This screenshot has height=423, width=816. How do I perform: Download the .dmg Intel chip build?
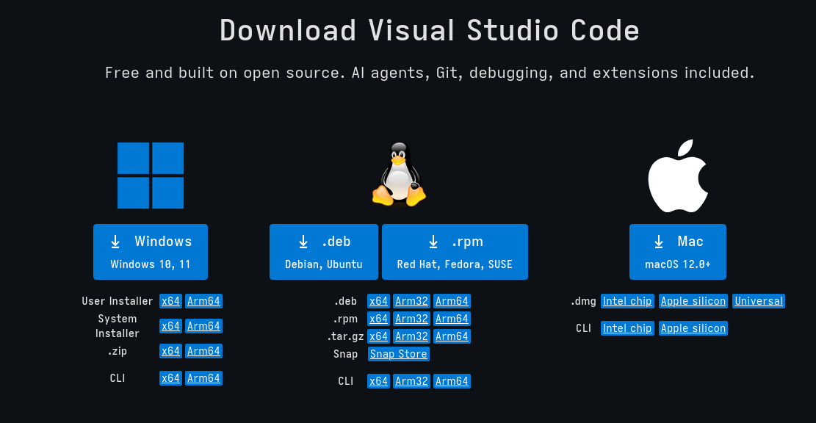click(x=627, y=301)
